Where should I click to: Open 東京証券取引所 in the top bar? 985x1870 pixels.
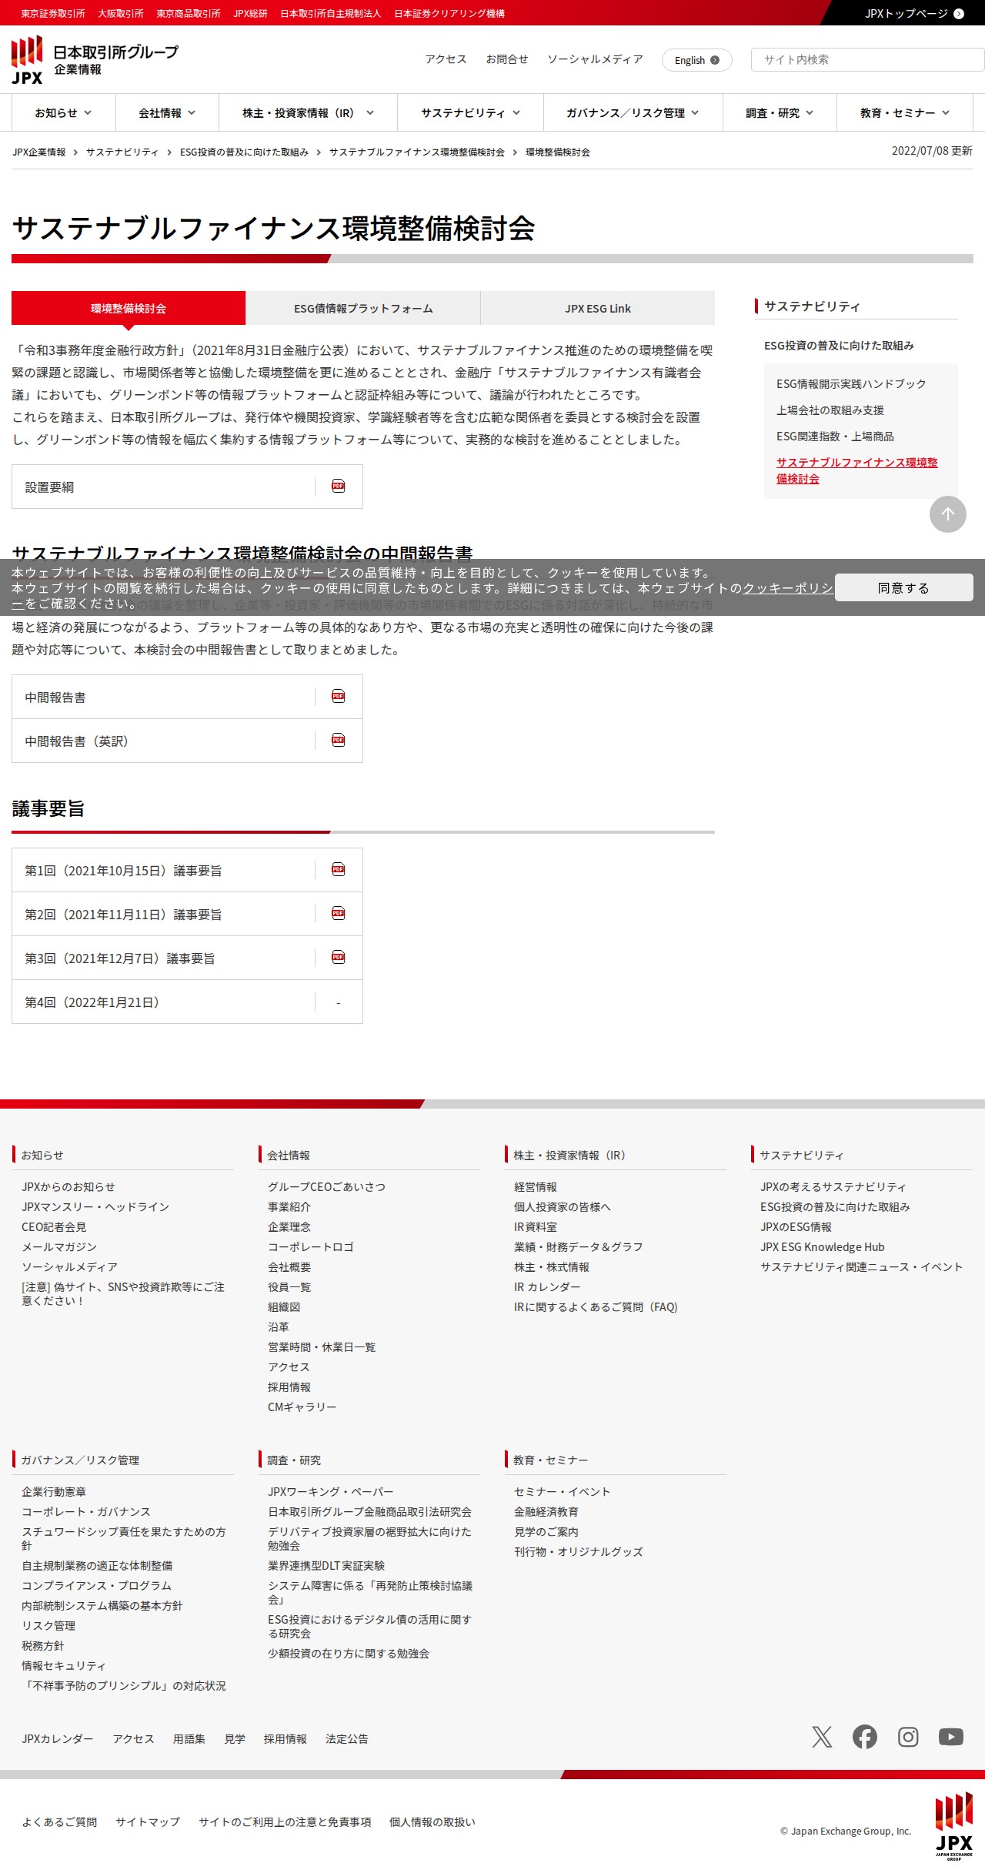tap(53, 14)
